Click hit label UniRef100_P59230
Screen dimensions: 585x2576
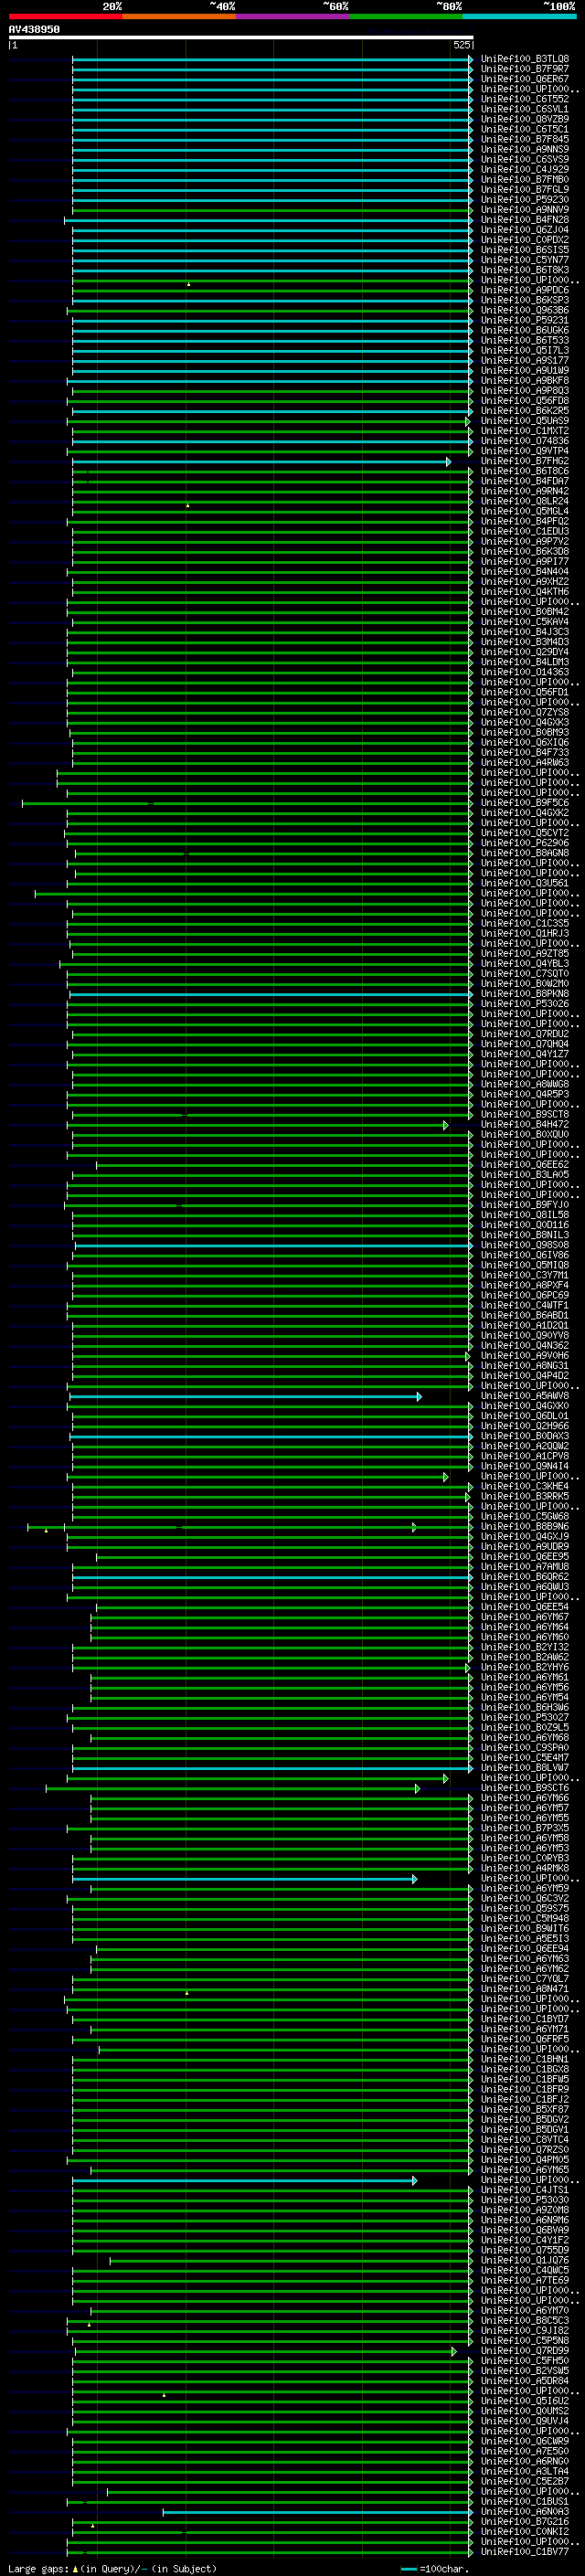525,199
